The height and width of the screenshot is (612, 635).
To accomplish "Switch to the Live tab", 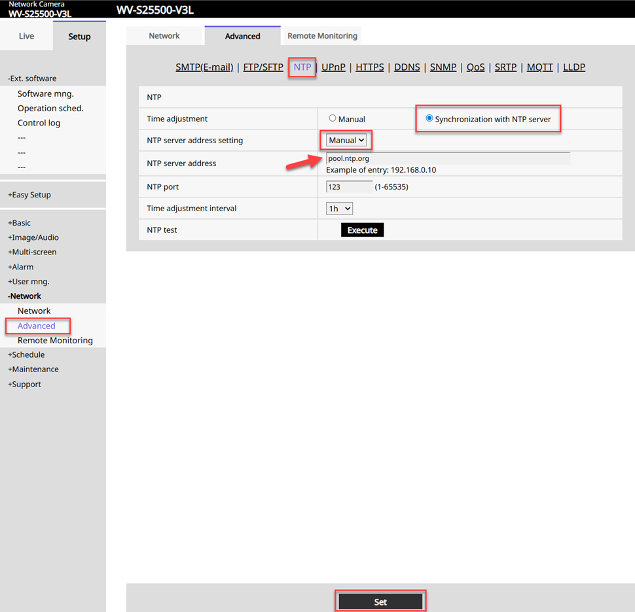I will (x=26, y=36).
